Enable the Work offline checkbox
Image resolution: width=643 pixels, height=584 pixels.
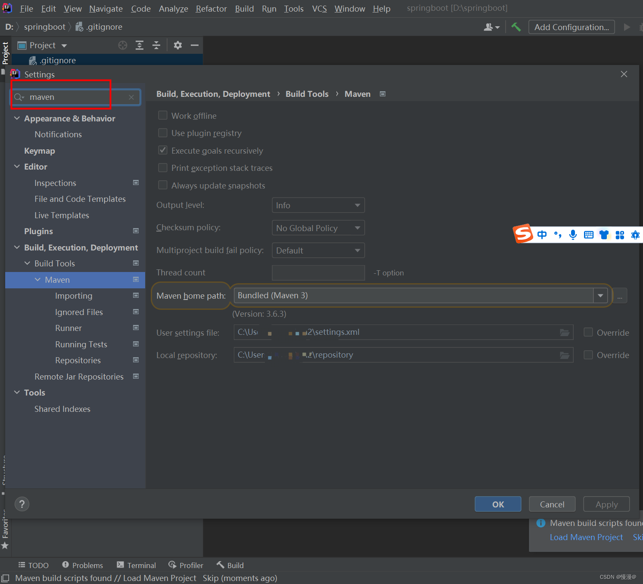tap(163, 115)
